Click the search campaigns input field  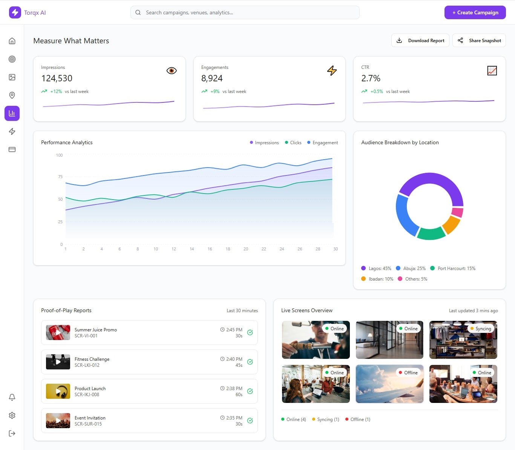[245, 12]
